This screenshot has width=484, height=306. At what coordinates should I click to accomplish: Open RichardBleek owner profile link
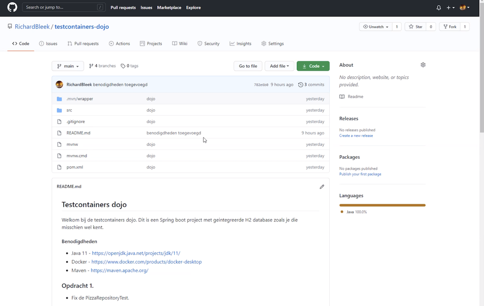(32, 27)
